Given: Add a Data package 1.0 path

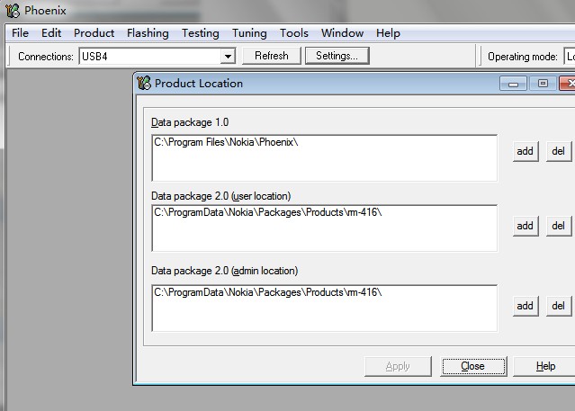Looking at the screenshot, I should click(526, 151).
